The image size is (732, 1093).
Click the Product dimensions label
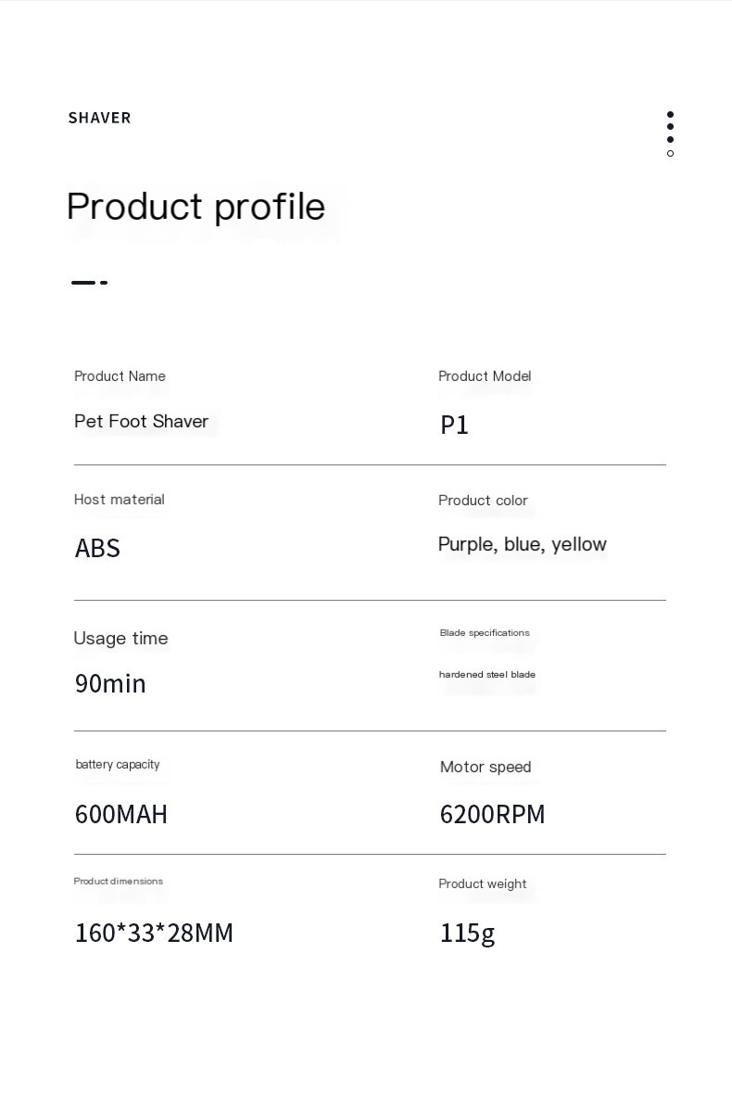[x=119, y=881]
